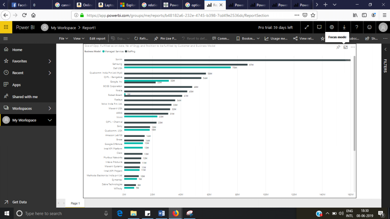Open the Windows action center notifications

pyautogui.click(x=381, y=214)
